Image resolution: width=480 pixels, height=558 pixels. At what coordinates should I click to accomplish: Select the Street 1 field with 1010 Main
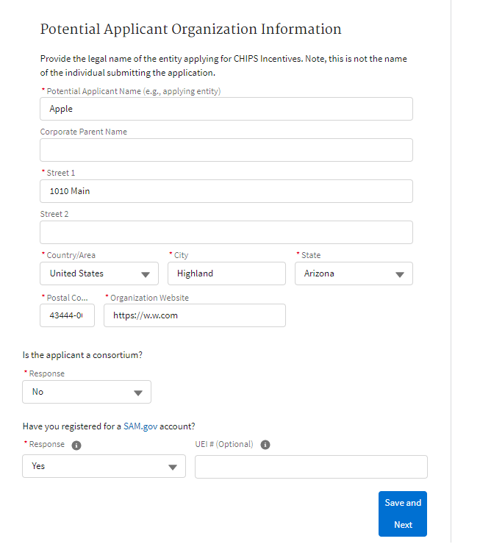tap(226, 191)
